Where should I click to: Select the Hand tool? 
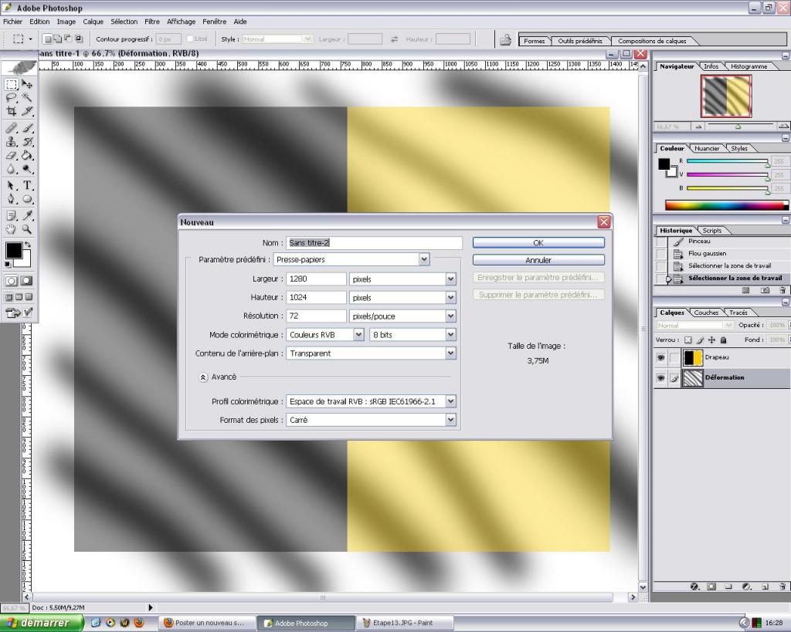click(x=12, y=229)
